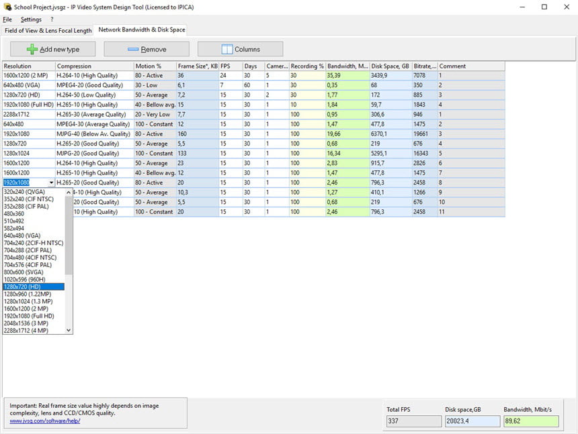Click 704x576 (4CIF PAL) list option
This screenshot has width=578, height=434.
[28, 265]
